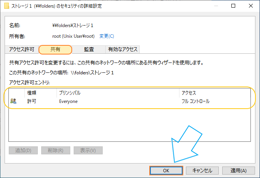Click the folder icon in the title bar
The width and height of the screenshot is (260, 178).
6,6
